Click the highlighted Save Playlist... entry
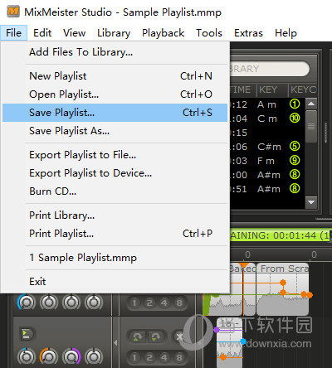This screenshot has width=332, height=368. (115, 113)
